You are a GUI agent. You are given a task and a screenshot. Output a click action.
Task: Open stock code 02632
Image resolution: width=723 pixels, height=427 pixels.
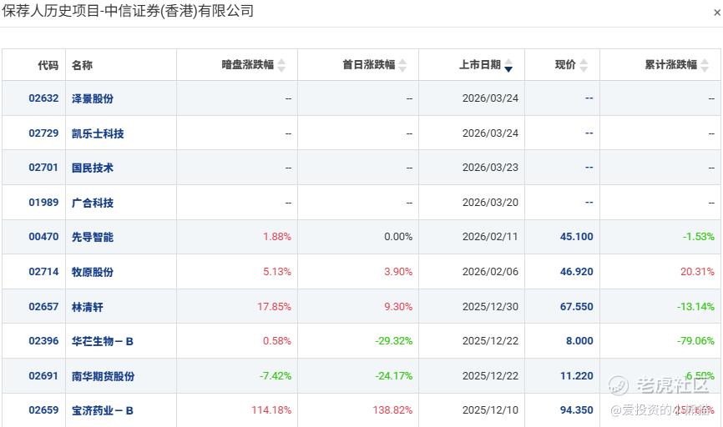[x=43, y=98]
